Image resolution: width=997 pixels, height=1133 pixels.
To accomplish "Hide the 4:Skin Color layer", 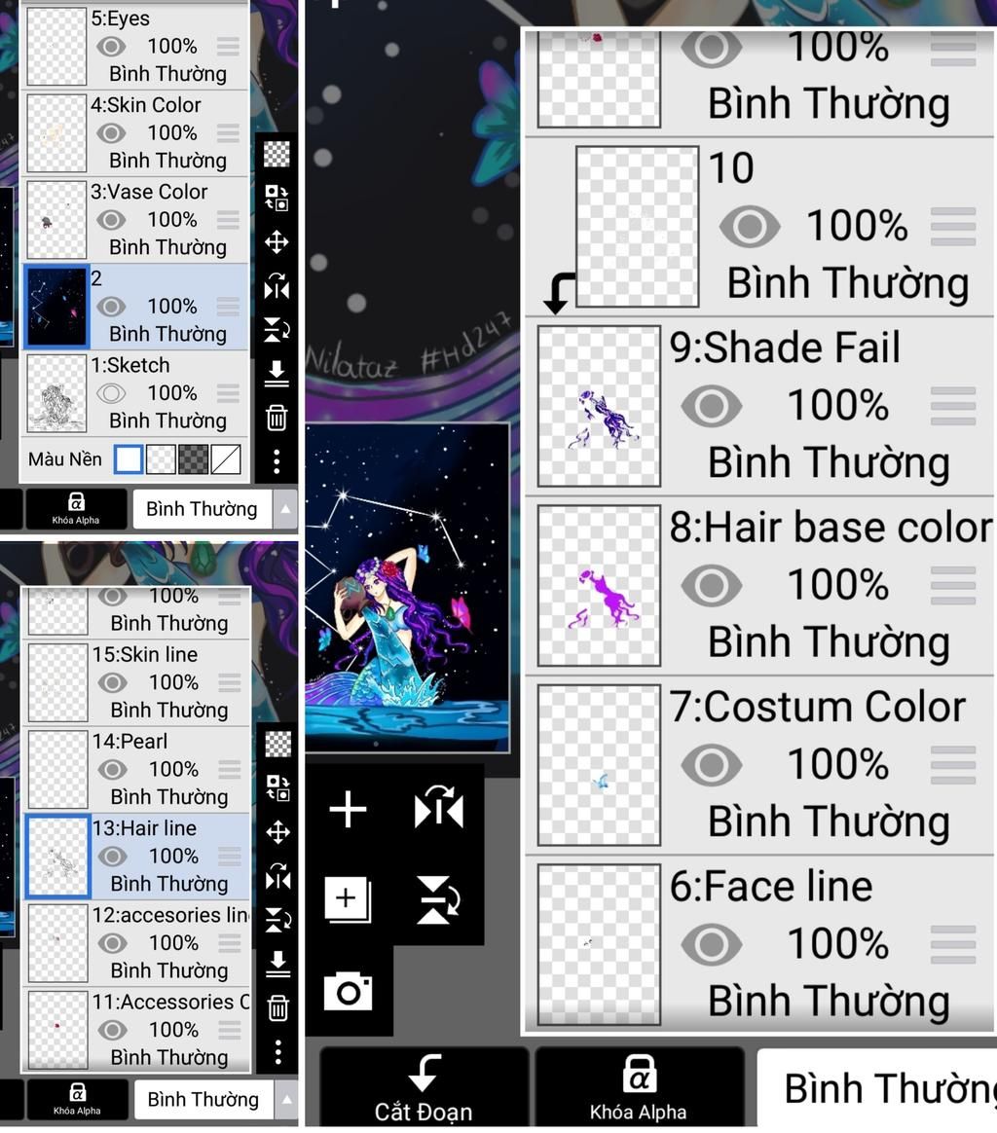I will 111,133.
